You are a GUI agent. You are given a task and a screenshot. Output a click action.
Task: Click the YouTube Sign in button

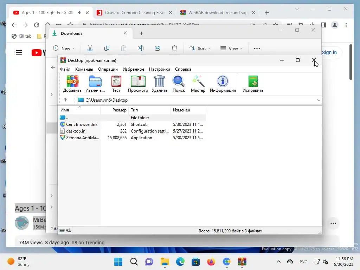(x=329, y=52)
